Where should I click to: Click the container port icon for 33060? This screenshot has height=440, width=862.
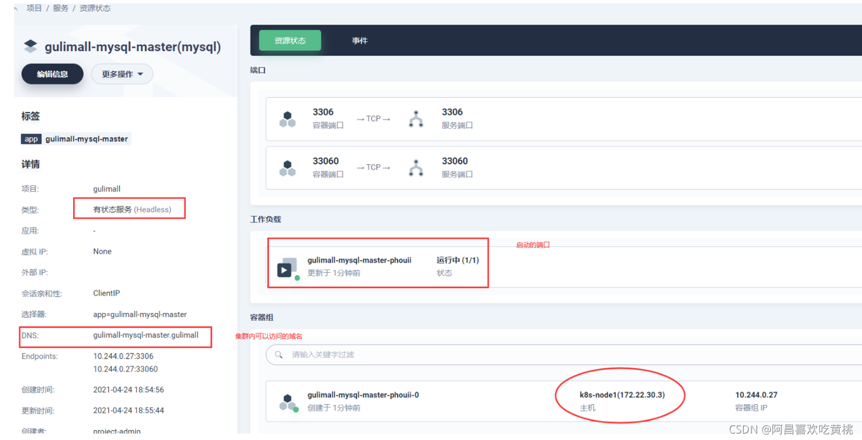(x=287, y=168)
